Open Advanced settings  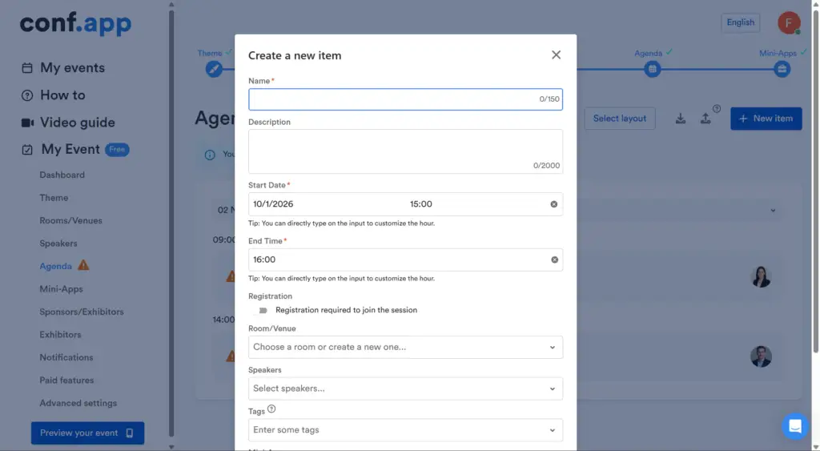click(78, 403)
